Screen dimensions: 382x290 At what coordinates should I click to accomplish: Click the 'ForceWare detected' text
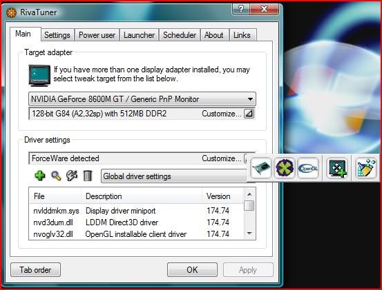(x=66, y=158)
